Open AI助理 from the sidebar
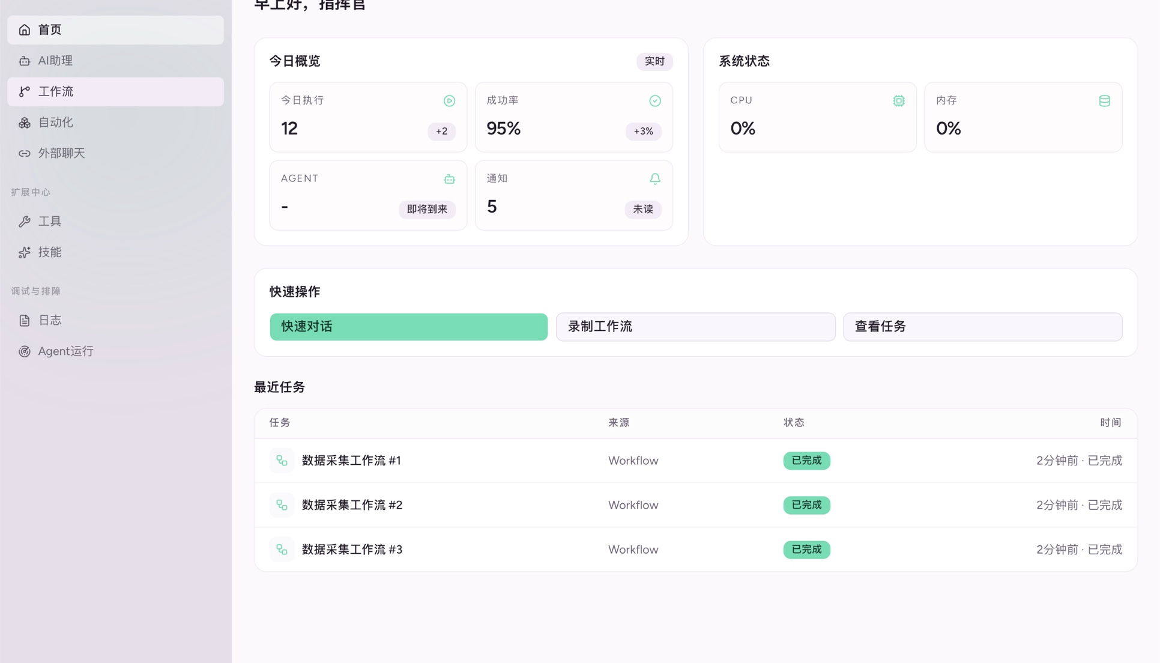1160x663 pixels. [x=55, y=60]
